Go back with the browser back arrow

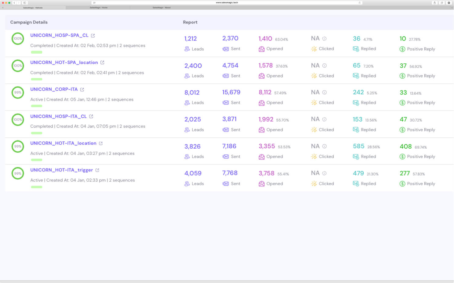(14, 3)
